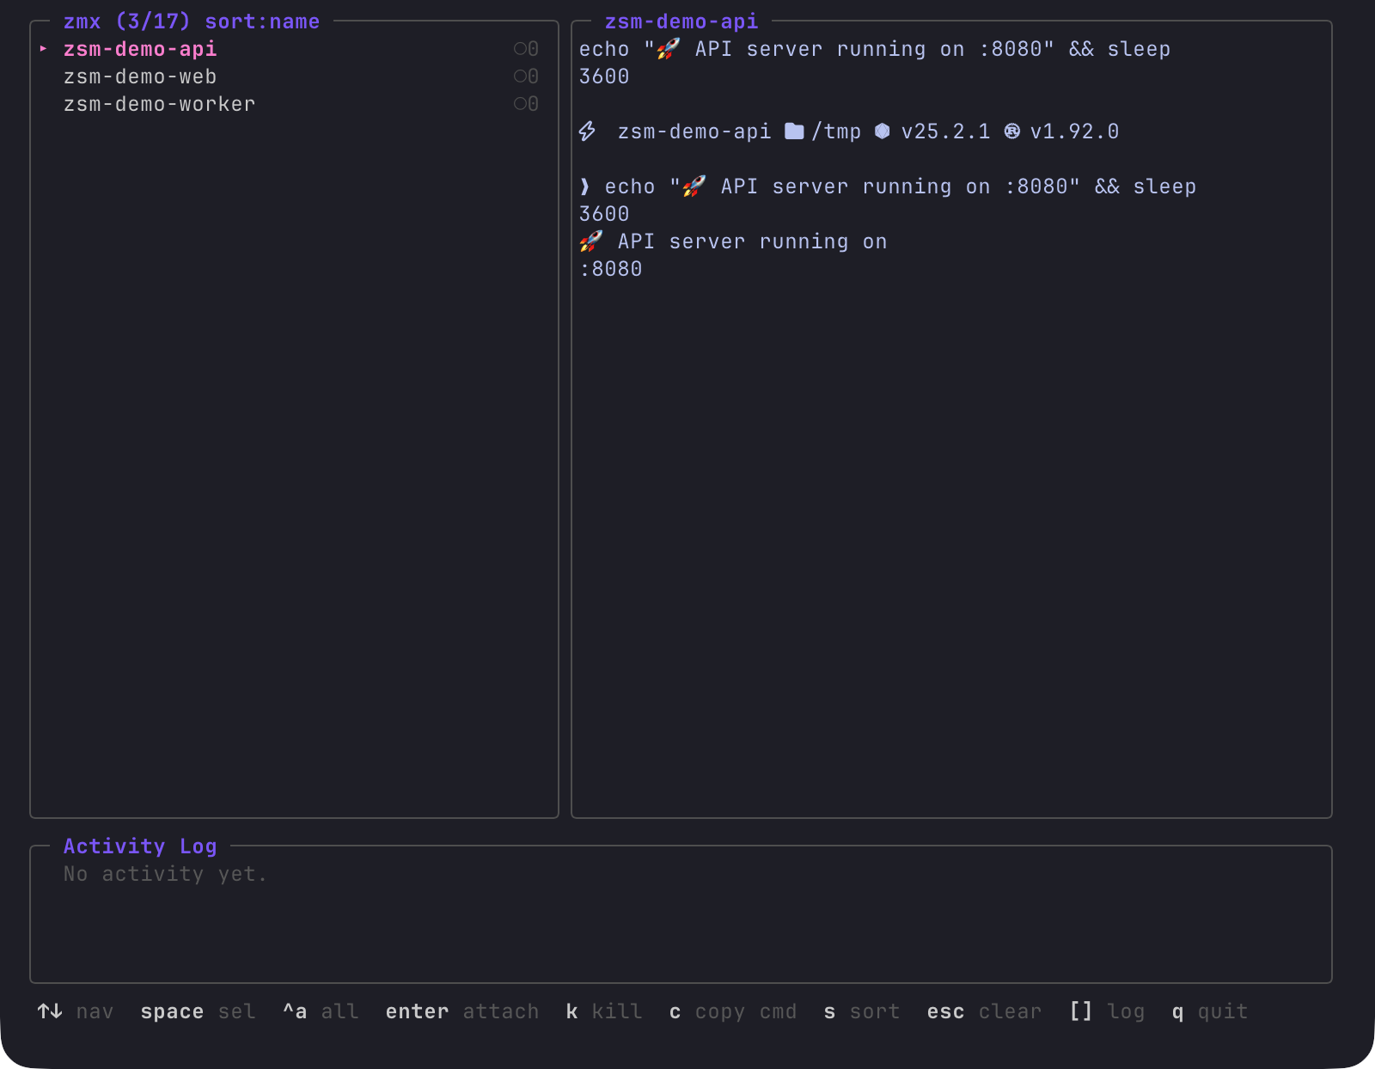This screenshot has height=1069, width=1375.
Task: Click the lightning bolt prompt icon
Action: 587,131
